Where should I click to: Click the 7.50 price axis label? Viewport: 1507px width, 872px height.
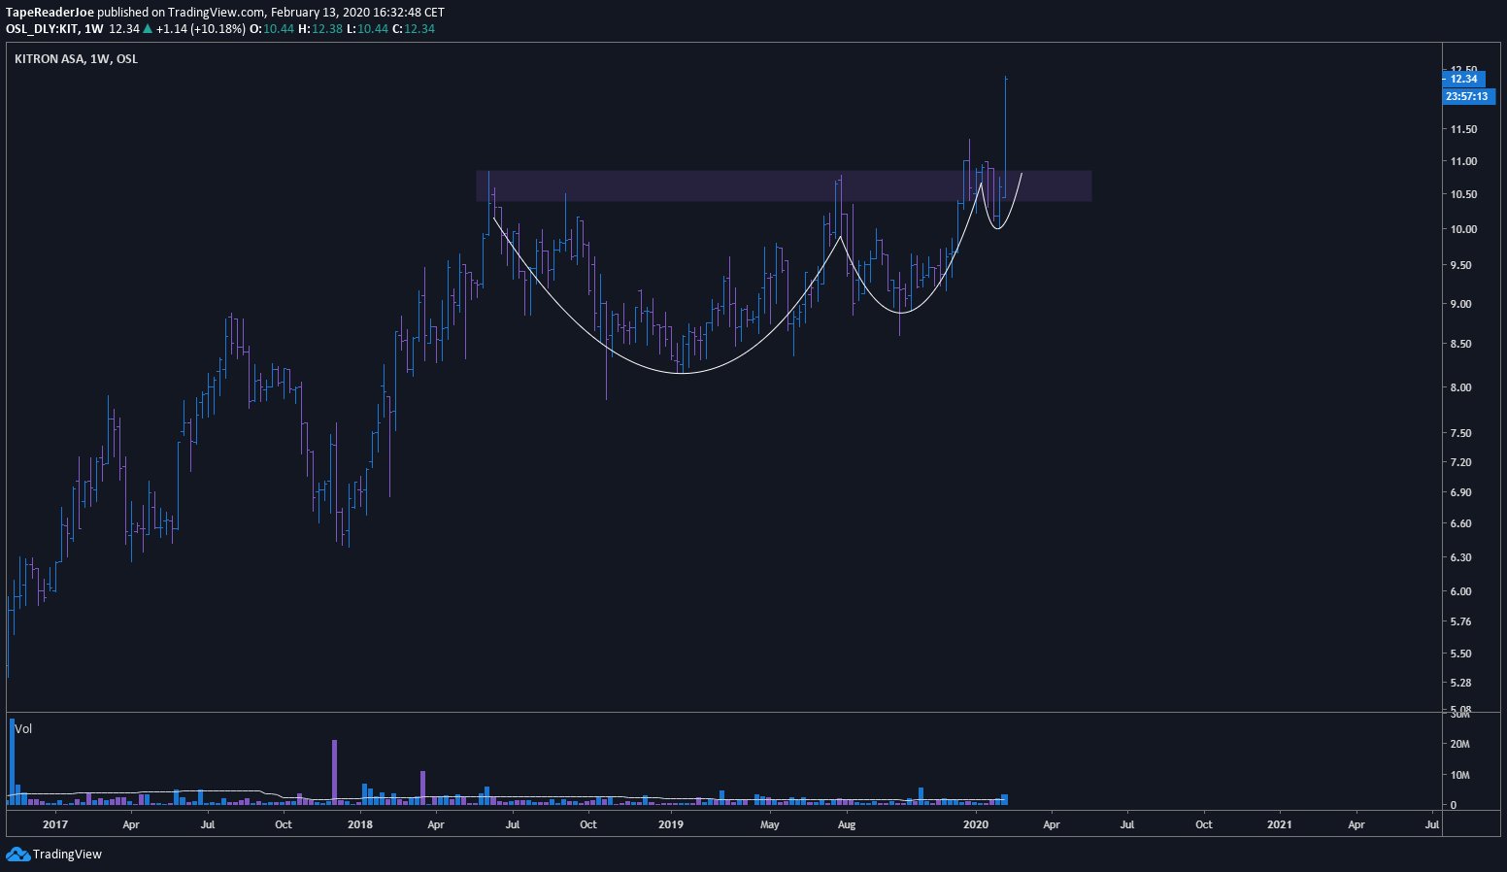[x=1460, y=433]
